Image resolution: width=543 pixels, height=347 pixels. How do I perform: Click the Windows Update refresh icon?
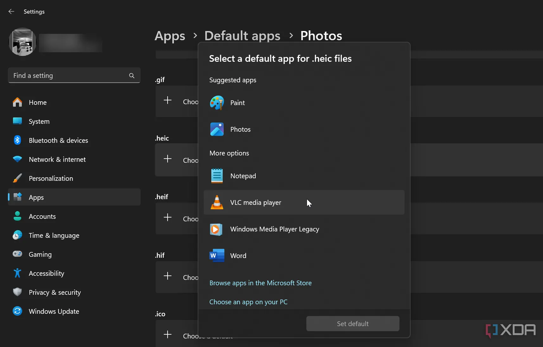(17, 311)
